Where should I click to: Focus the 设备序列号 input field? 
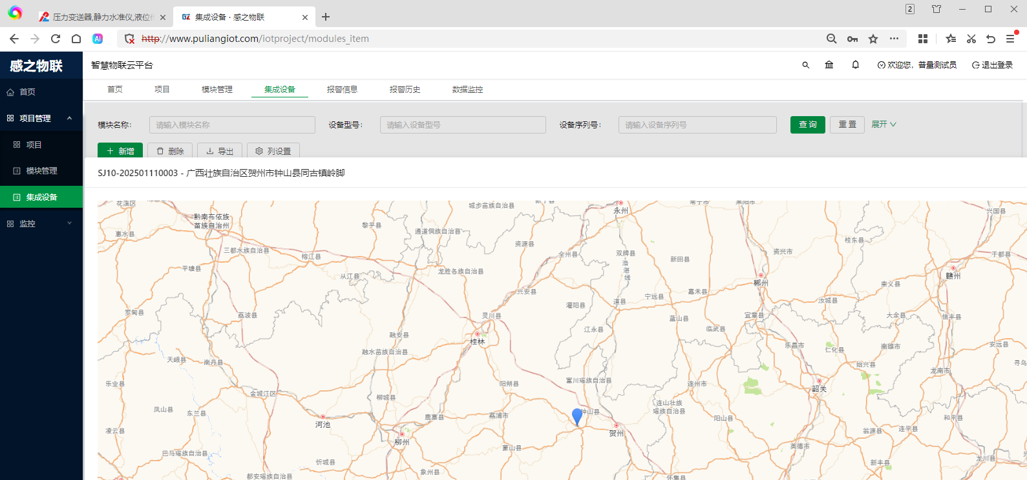coord(697,125)
